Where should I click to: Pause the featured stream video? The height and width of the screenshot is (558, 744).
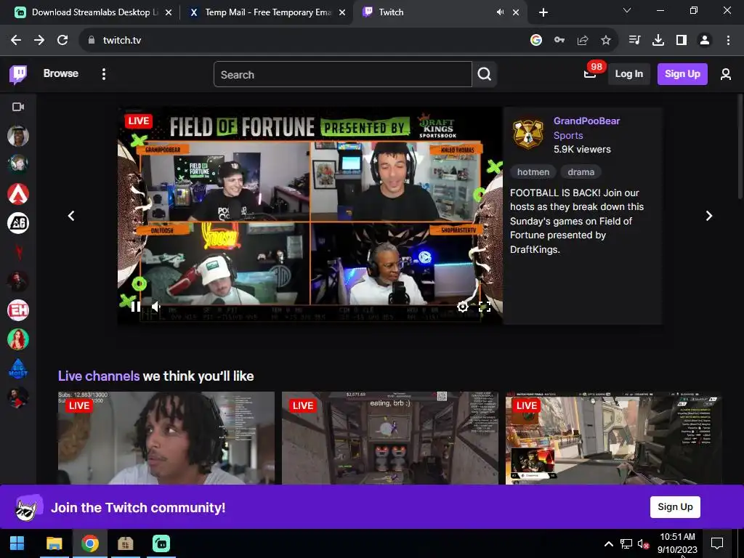[136, 307]
